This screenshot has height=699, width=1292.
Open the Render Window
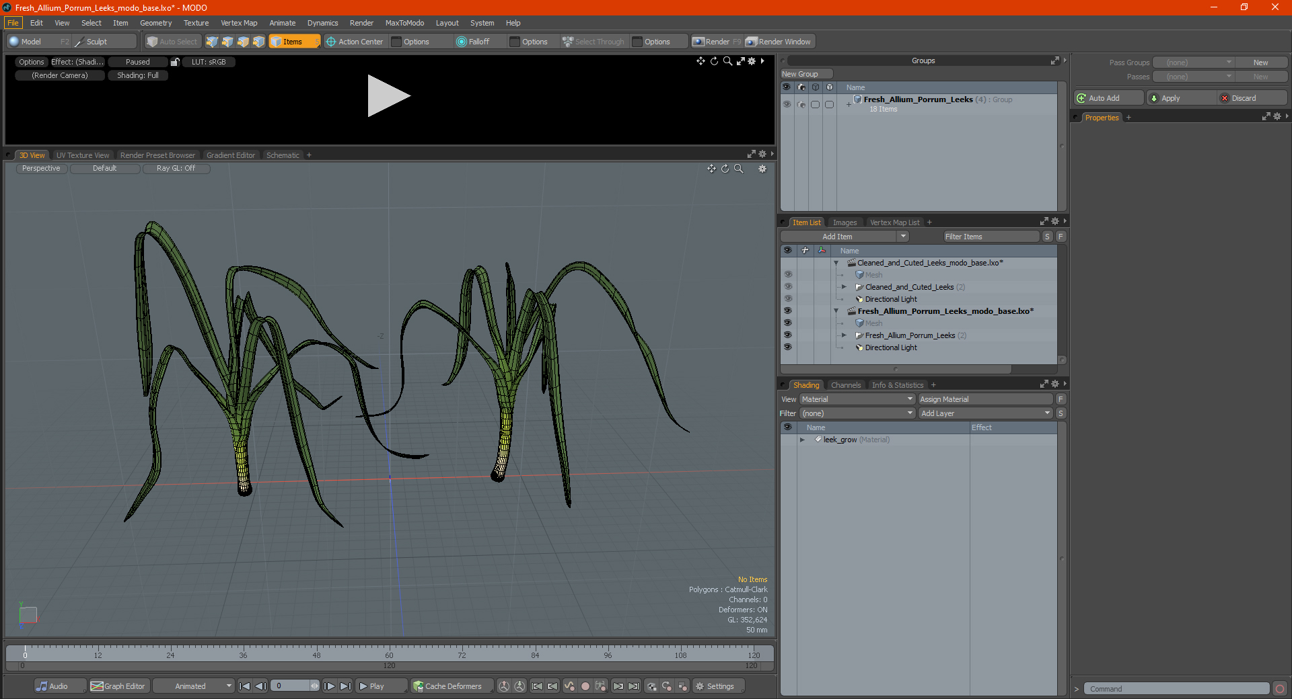click(779, 42)
